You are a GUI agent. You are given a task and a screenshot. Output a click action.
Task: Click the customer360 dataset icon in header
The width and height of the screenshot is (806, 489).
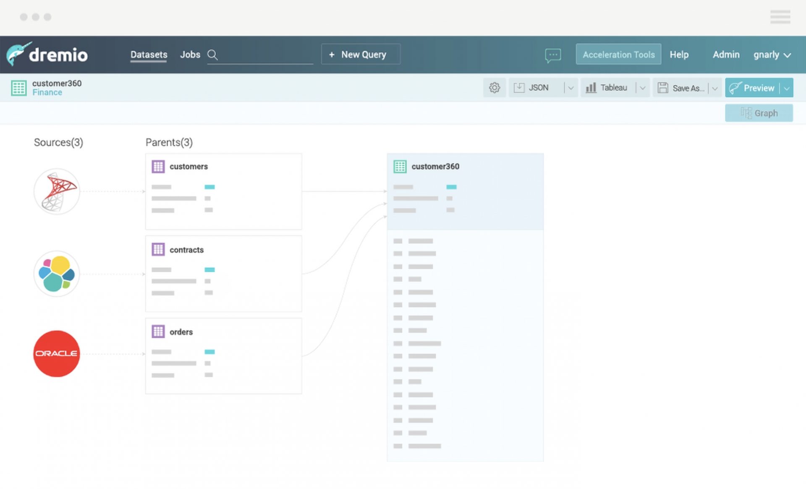coord(19,88)
